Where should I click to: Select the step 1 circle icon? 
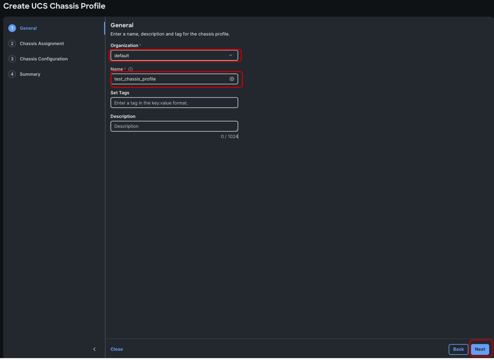point(12,28)
